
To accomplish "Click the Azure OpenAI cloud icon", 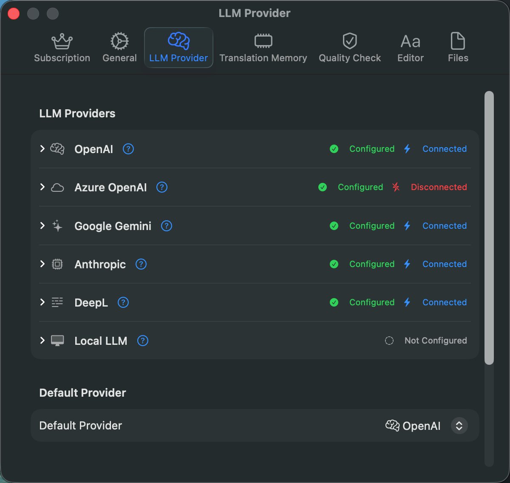I will tap(57, 188).
